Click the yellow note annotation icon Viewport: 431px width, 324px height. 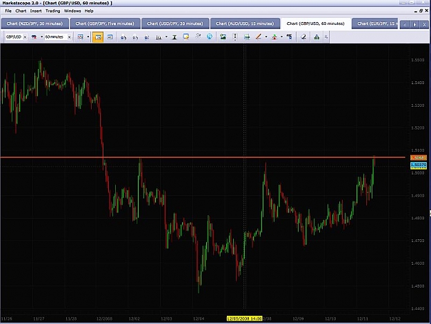pyautogui.click(x=186, y=37)
